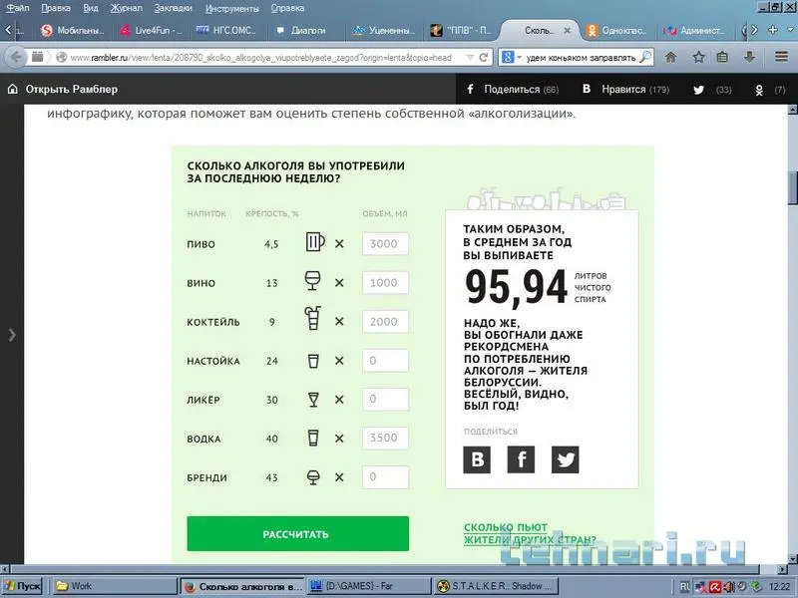This screenshot has height=598, width=798.
Task: Click the Коктейль volume field
Action: 385,322
